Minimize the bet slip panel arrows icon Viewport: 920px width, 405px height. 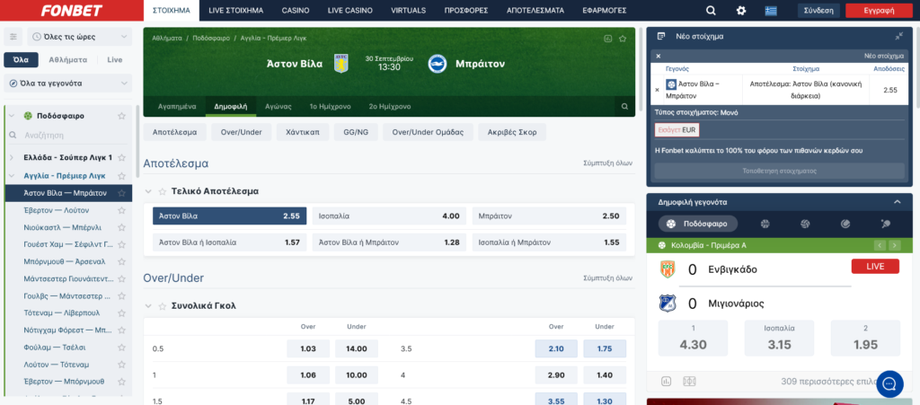pyautogui.click(x=898, y=36)
